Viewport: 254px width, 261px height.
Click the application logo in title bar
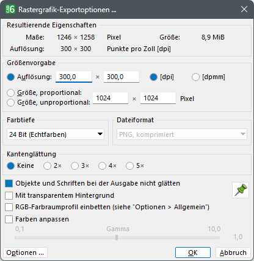10,9
